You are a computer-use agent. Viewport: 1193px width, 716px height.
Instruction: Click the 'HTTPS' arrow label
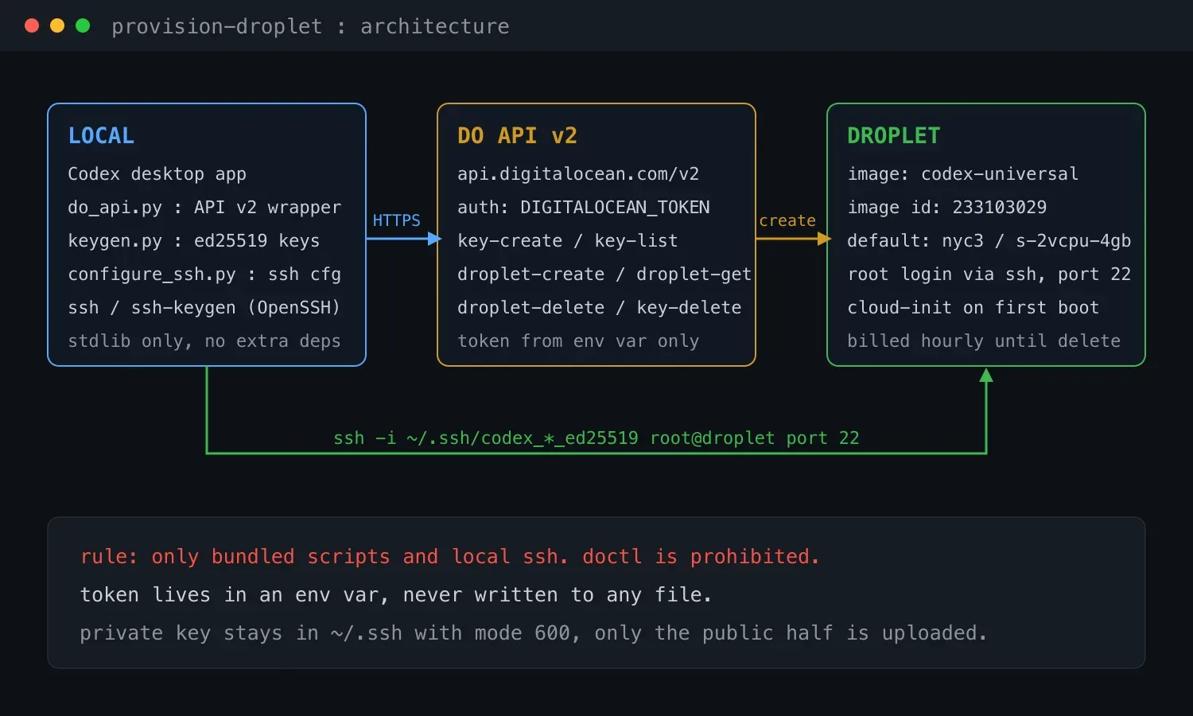tap(397, 220)
